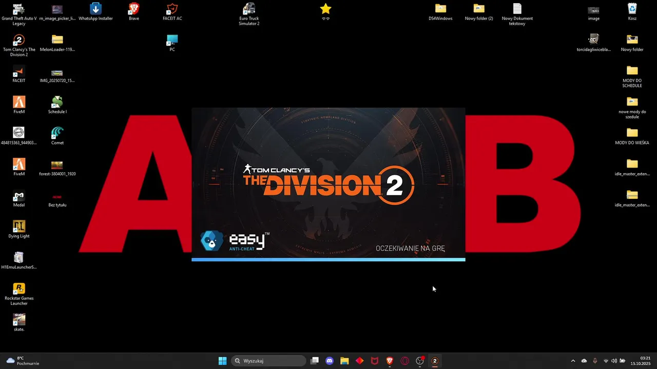Open volume speaker tray icon

[614, 361]
